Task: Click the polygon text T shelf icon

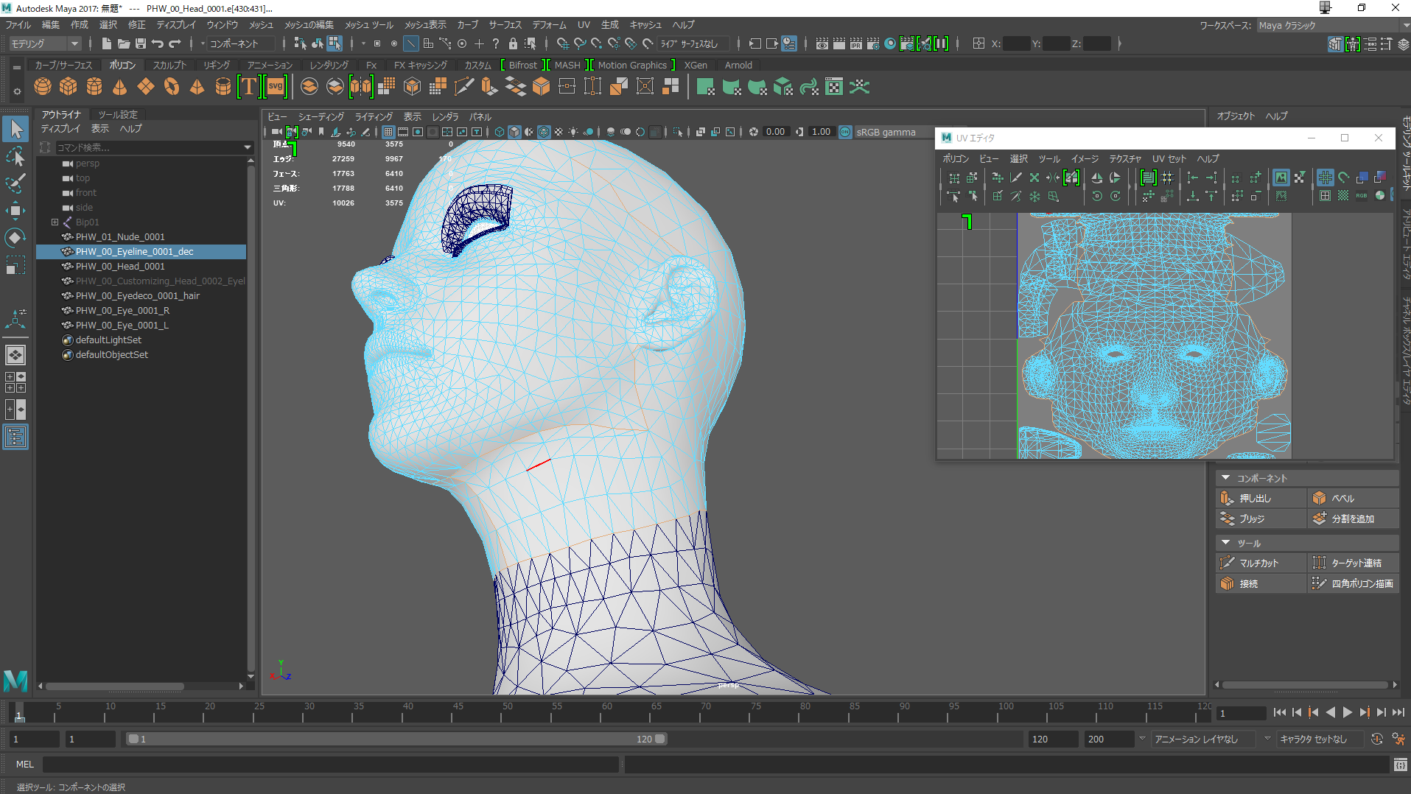Action: point(249,87)
